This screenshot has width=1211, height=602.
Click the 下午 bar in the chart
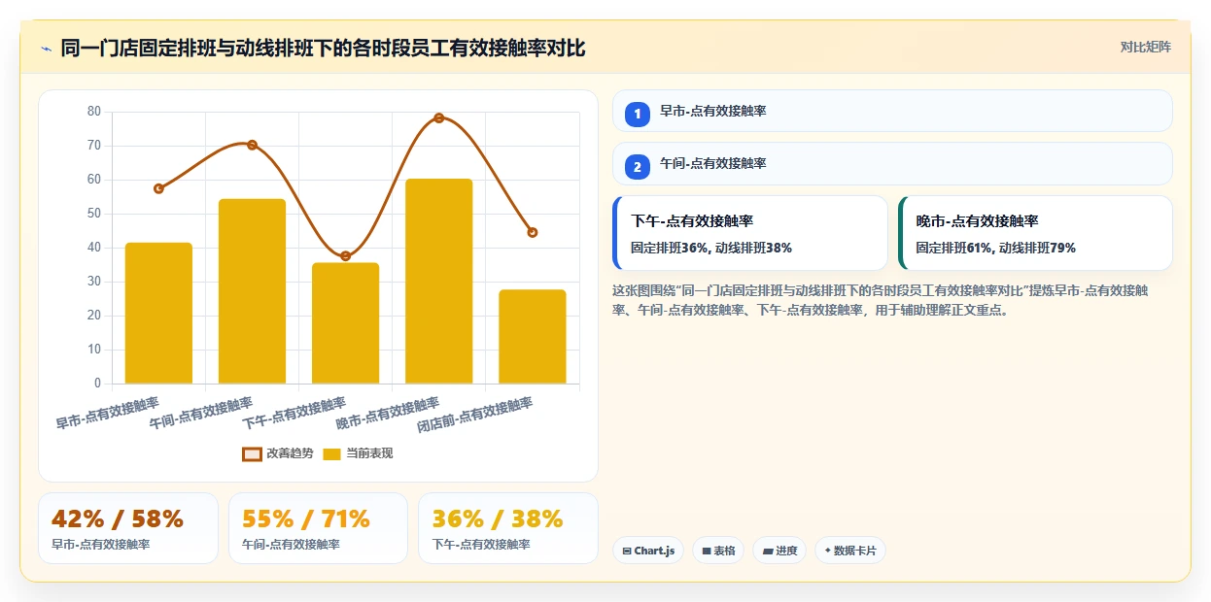(345, 323)
